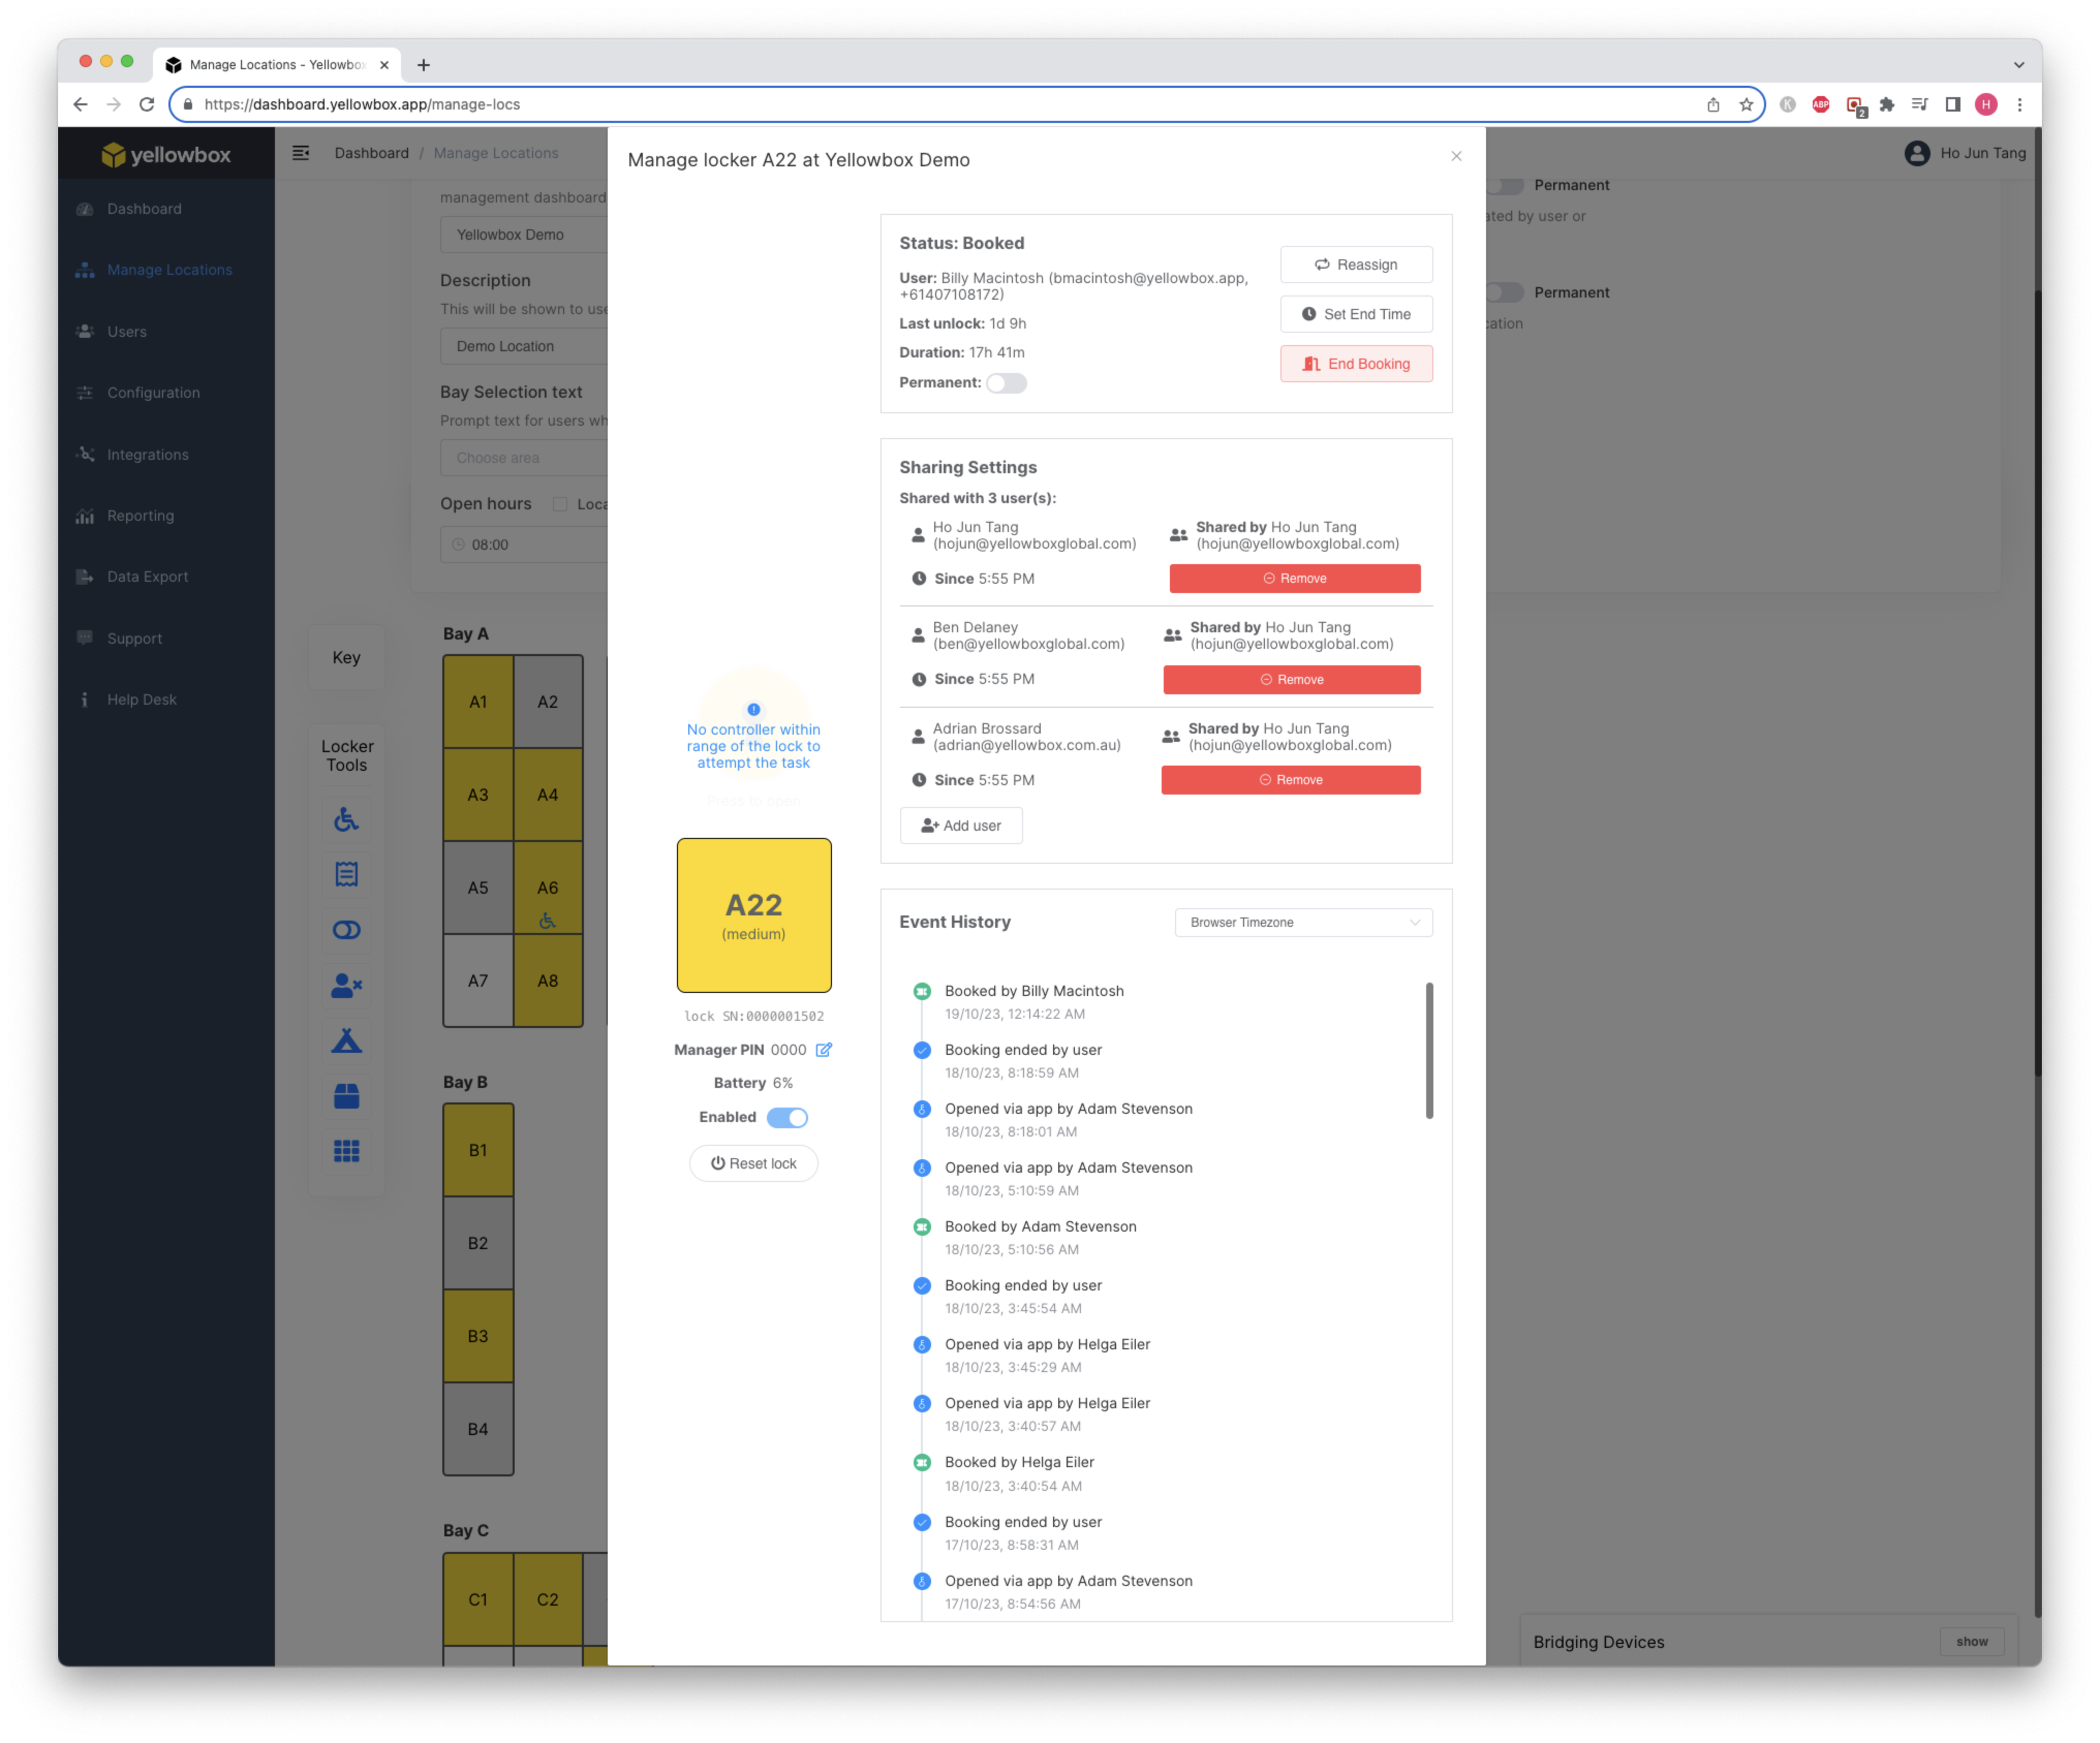Click the browser extensions puzzle icon
Viewport: 2100px width, 1743px height.
click(x=1886, y=105)
